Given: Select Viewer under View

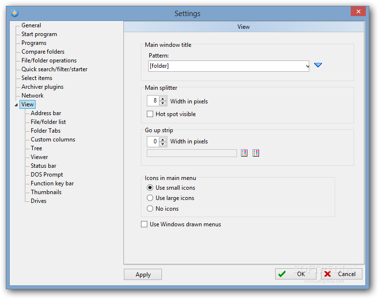Looking at the screenshot, I should [39, 157].
